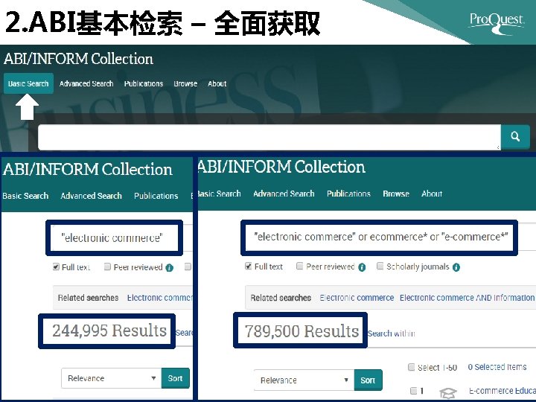Toggle Full text checkbox in left panel

pyautogui.click(x=56, y=267)
